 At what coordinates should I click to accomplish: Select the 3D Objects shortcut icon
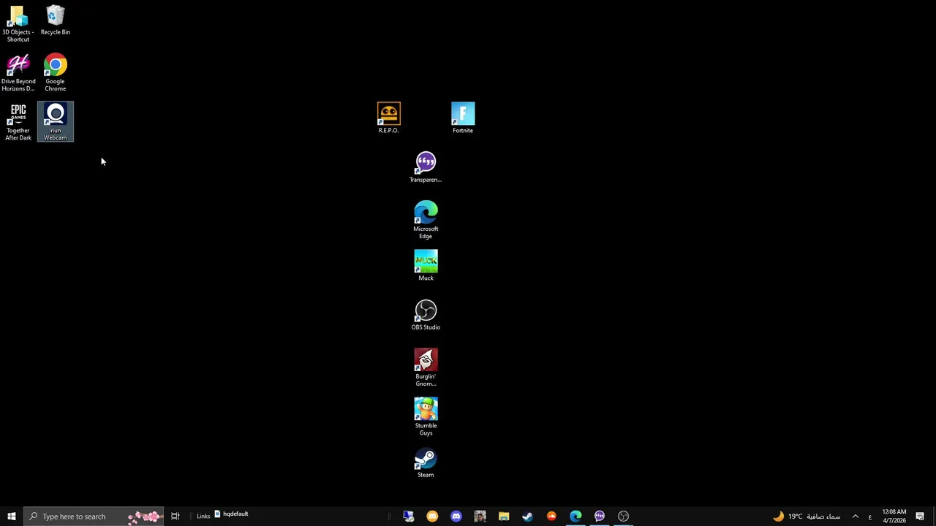pyautogui.click(x=18, y=23)
